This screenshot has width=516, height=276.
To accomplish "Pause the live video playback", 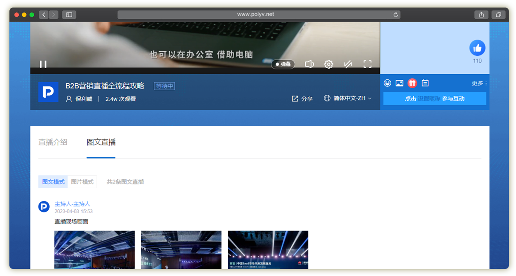I will pos(43,64).
